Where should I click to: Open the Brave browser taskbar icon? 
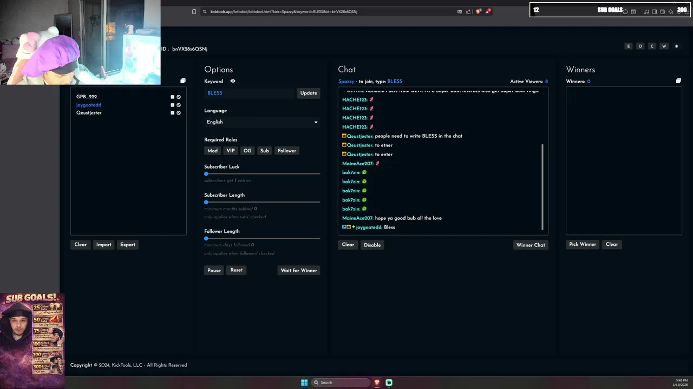377,383
